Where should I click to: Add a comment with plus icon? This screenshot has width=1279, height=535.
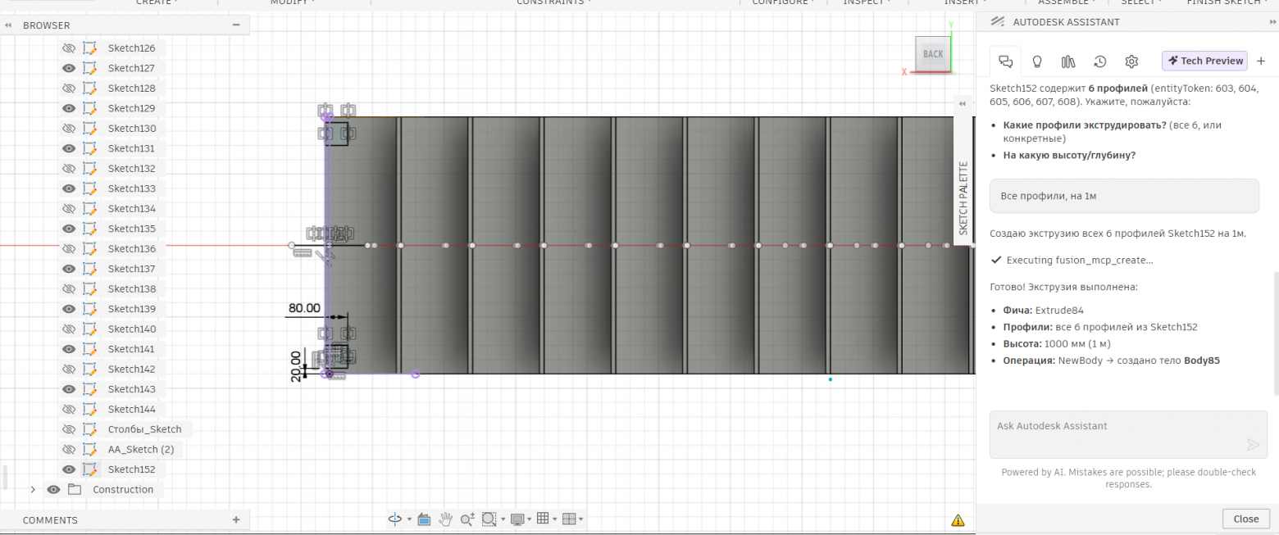(236, 519)
